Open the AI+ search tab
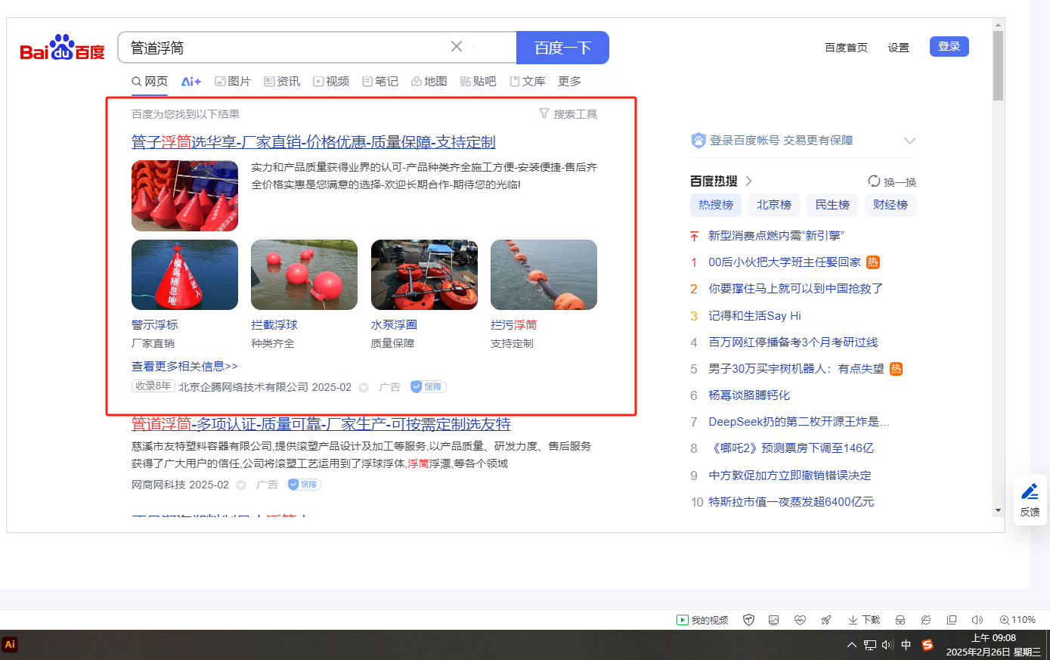This screenshot has width=1050, height=660. click(x=191, y=81)
